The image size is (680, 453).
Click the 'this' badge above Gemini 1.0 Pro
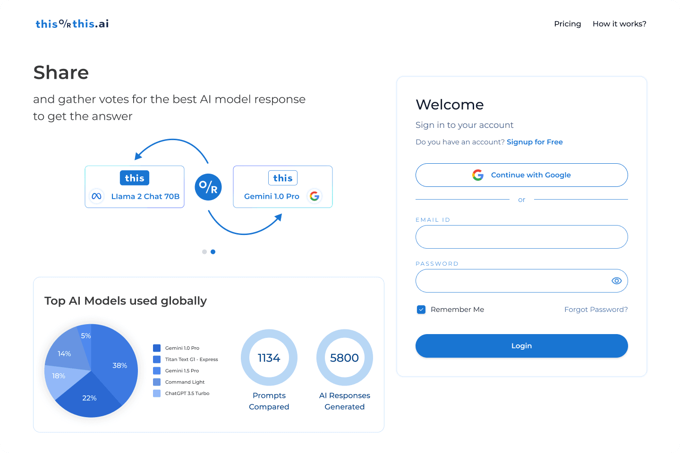click(x=283, y=178)
